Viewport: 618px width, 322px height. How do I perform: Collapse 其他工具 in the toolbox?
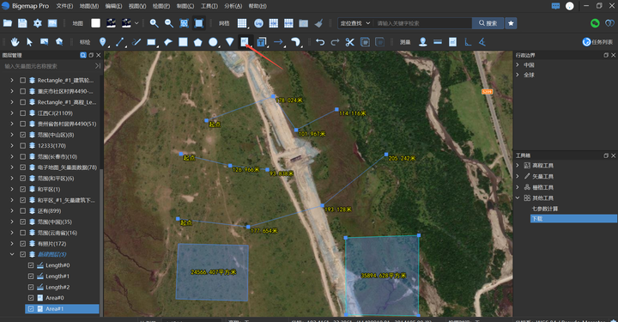tap(518, 197)
